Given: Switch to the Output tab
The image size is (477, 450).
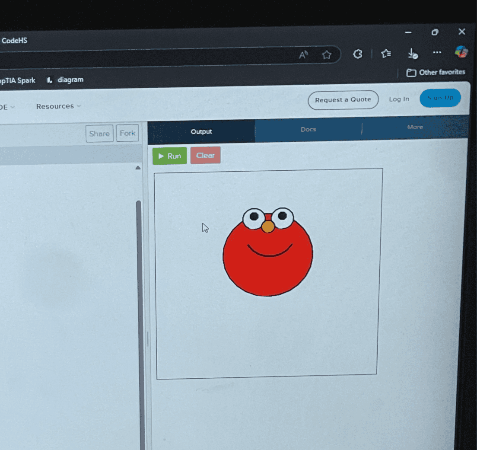Looking at the screenshot, I should point(201,131).
